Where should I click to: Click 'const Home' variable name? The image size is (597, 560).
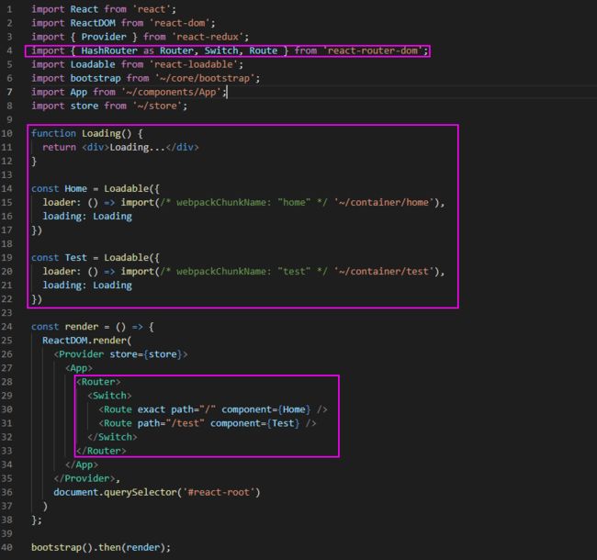click(75, 189)
